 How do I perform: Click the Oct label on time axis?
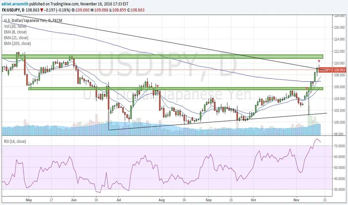253,200
